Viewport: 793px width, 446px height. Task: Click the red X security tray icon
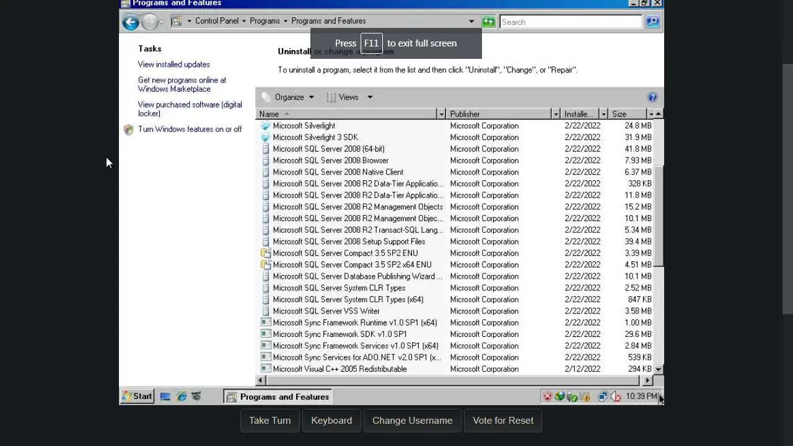547,396
